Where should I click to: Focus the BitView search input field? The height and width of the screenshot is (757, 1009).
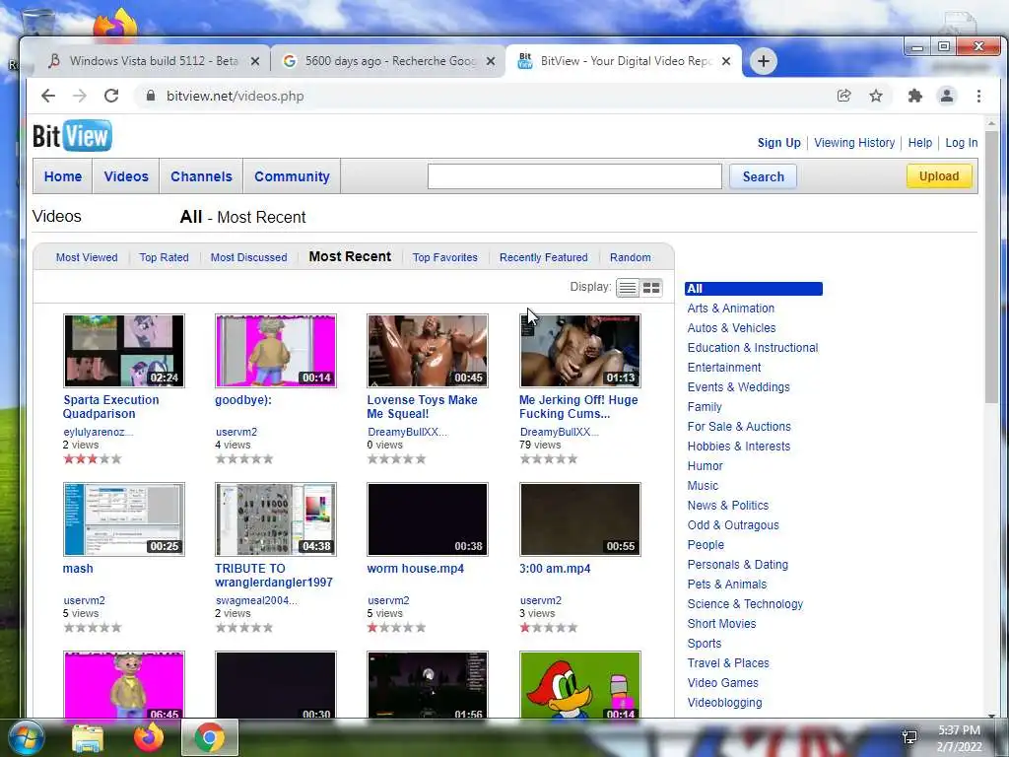point(574,176)
